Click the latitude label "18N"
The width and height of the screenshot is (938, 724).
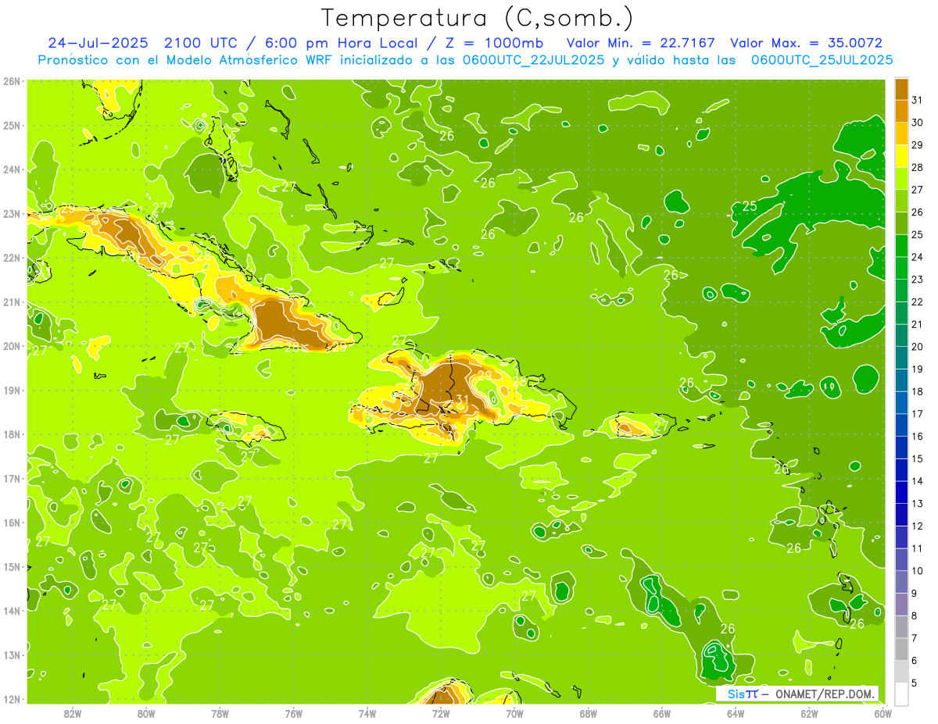12,434
